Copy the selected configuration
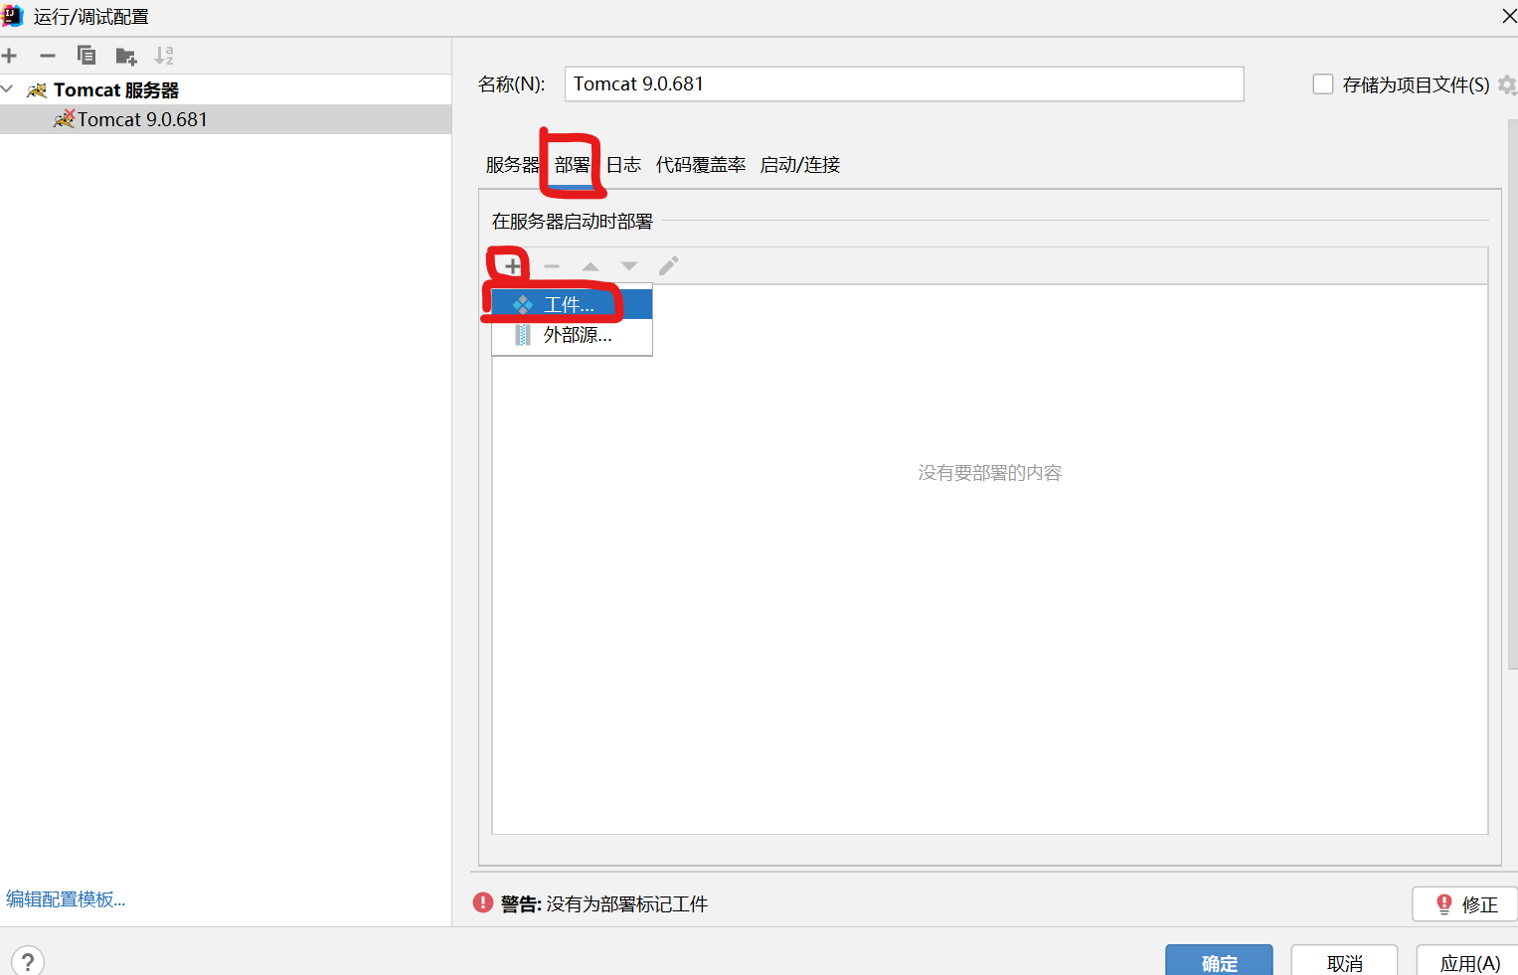The width and height of the screenshot is (1518, 975). point(86,56)
